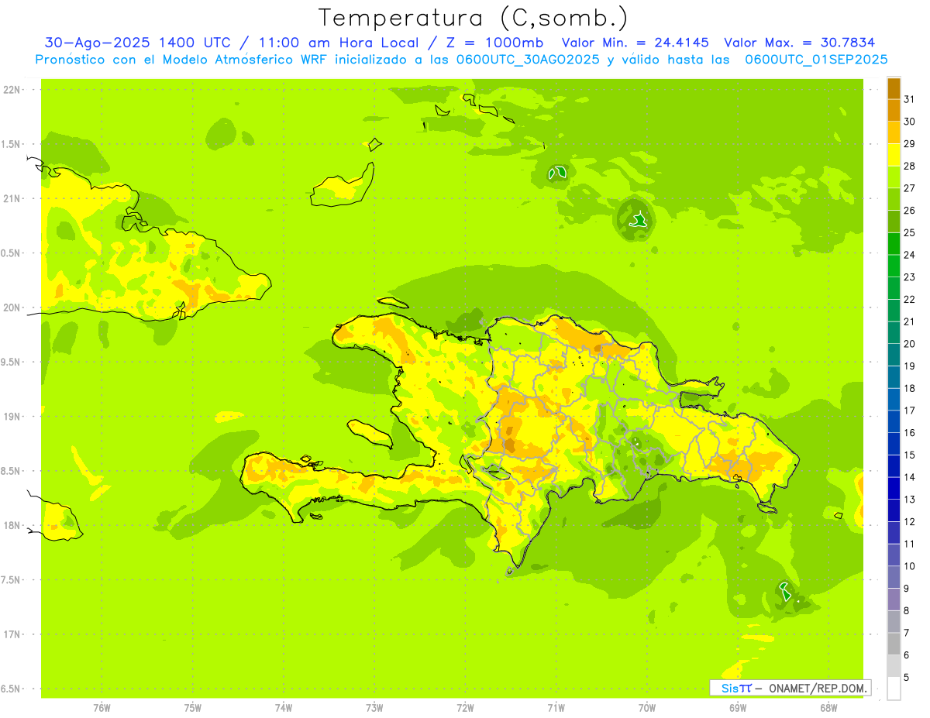Viewport: 930px width, 718px height.
Task: Click the white legend swatch below 5
Action: pyautogui.click(x=894, y=689)
